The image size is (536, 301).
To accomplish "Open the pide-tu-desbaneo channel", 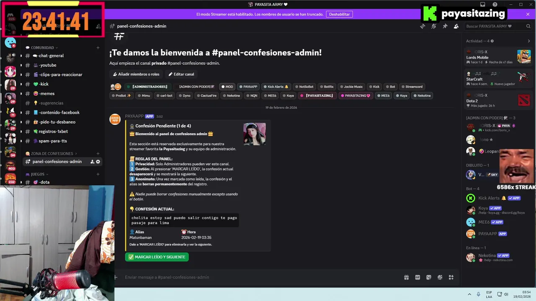I will tap(62, 122).
